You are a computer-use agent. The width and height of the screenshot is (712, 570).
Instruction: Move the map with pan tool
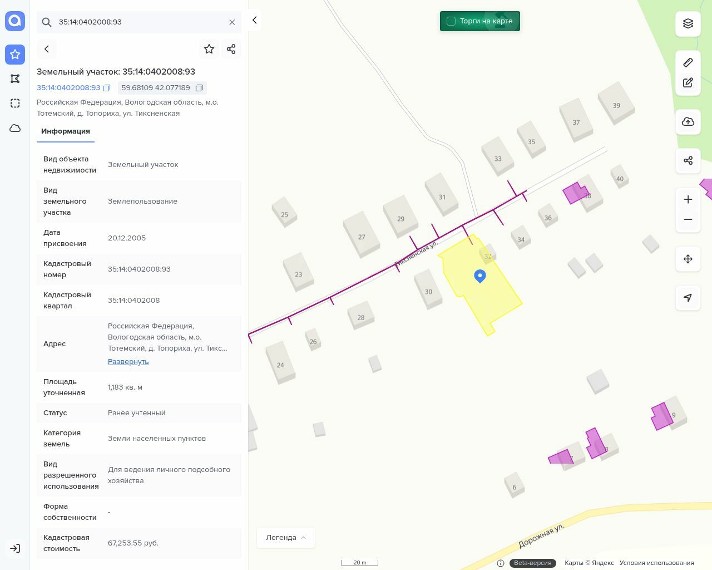click(688, 259)
